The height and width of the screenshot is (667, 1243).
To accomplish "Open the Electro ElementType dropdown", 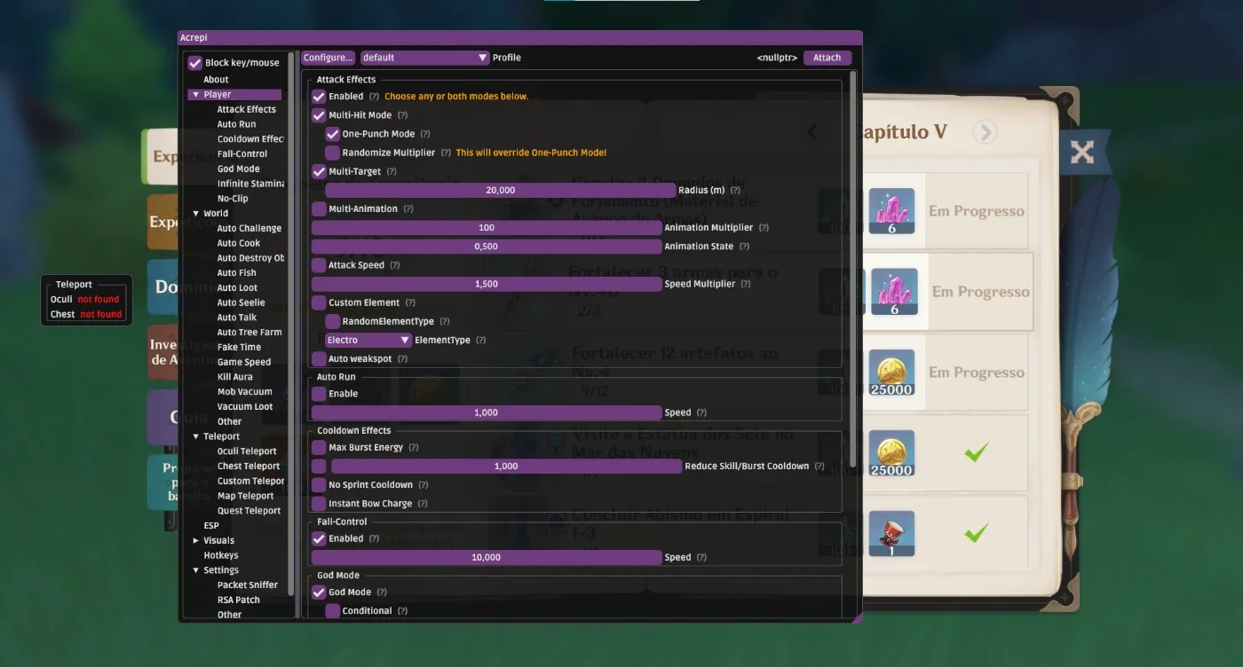I will 368,340.
